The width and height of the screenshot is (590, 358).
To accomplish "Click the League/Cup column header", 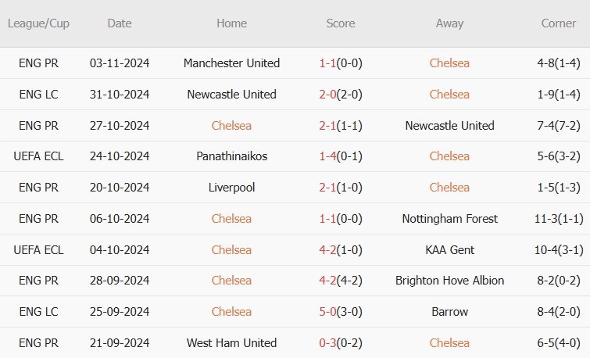I will point(39,23).
